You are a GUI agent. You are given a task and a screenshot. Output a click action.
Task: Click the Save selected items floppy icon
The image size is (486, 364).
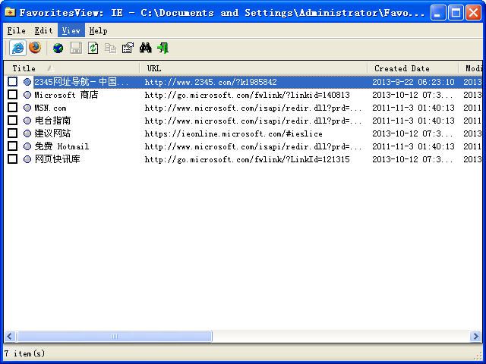click(76, 48)
